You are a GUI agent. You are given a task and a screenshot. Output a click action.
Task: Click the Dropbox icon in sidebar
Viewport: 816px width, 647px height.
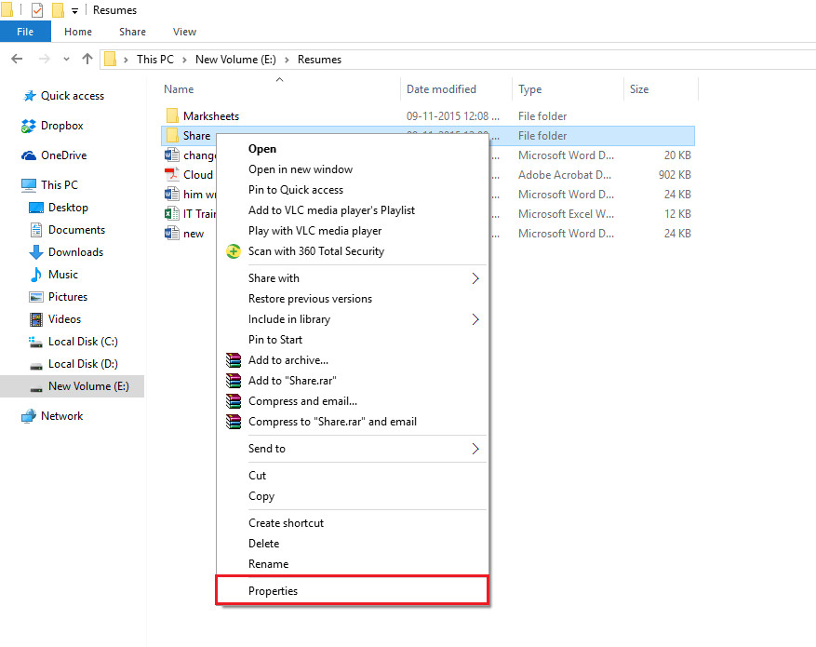point(29,126)
